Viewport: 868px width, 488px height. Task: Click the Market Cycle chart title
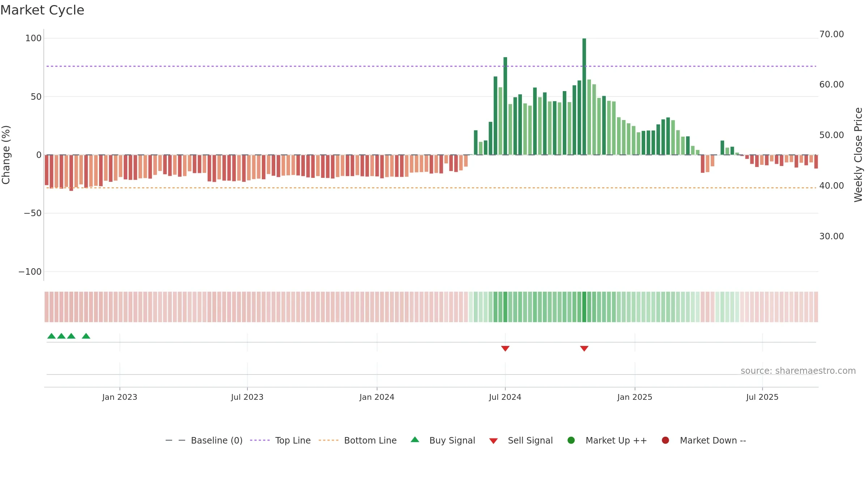pos(42,10)
